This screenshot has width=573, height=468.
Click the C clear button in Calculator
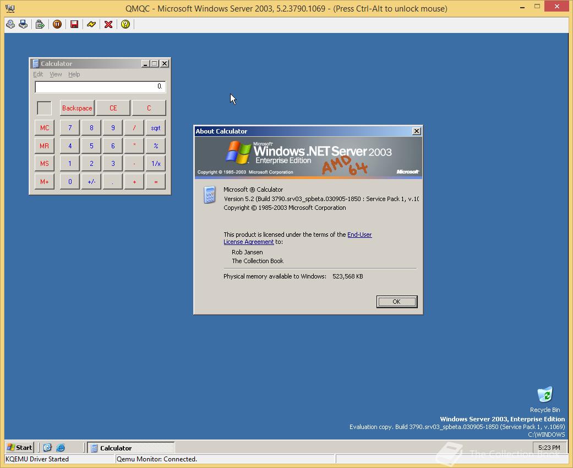pyautogui.click(x=149, y=108)
